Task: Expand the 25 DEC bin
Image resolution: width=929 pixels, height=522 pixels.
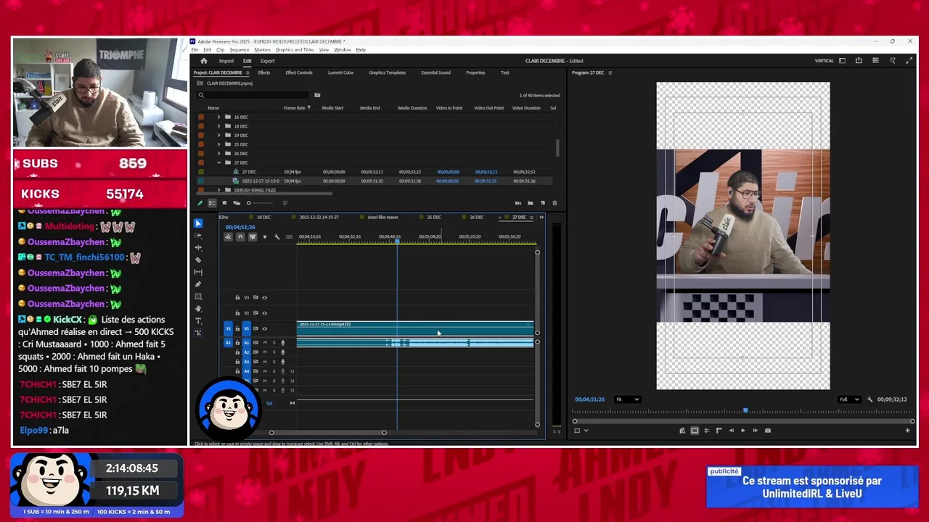Action: click(219, 144)
